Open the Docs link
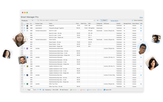This screenshot has width=163, height=102. pos(141,17)
